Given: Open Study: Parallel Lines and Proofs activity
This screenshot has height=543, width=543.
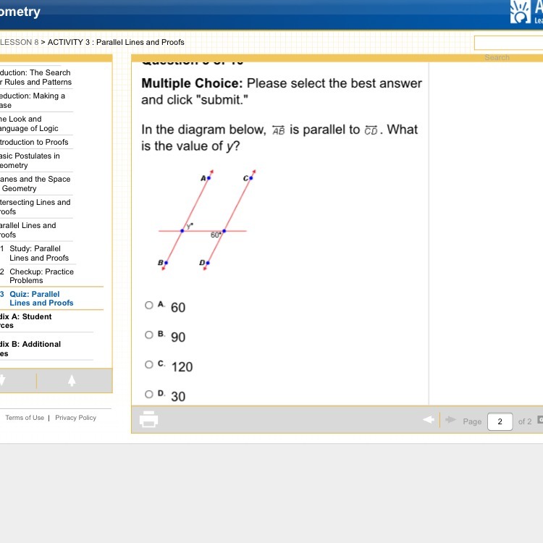Looking at the screenshot, I should (39, 253).
